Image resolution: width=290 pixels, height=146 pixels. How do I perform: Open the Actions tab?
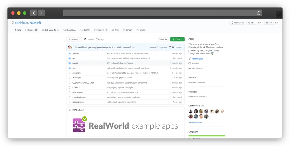tap(85, 30)
